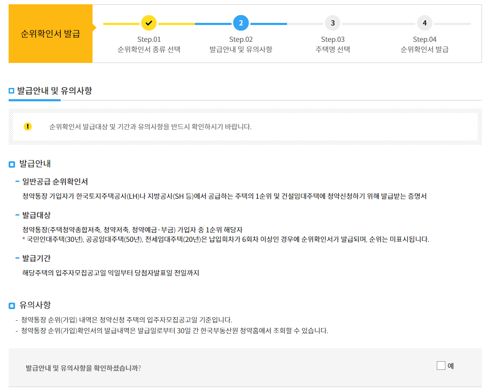Click the completed Step.01 checkmark icon
The height and width of the screenshot is (391, 491).
[x=149, y=23]
